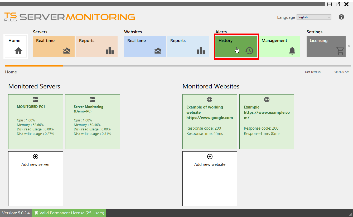Open the Language dropdown

click(x=313, y=17)
